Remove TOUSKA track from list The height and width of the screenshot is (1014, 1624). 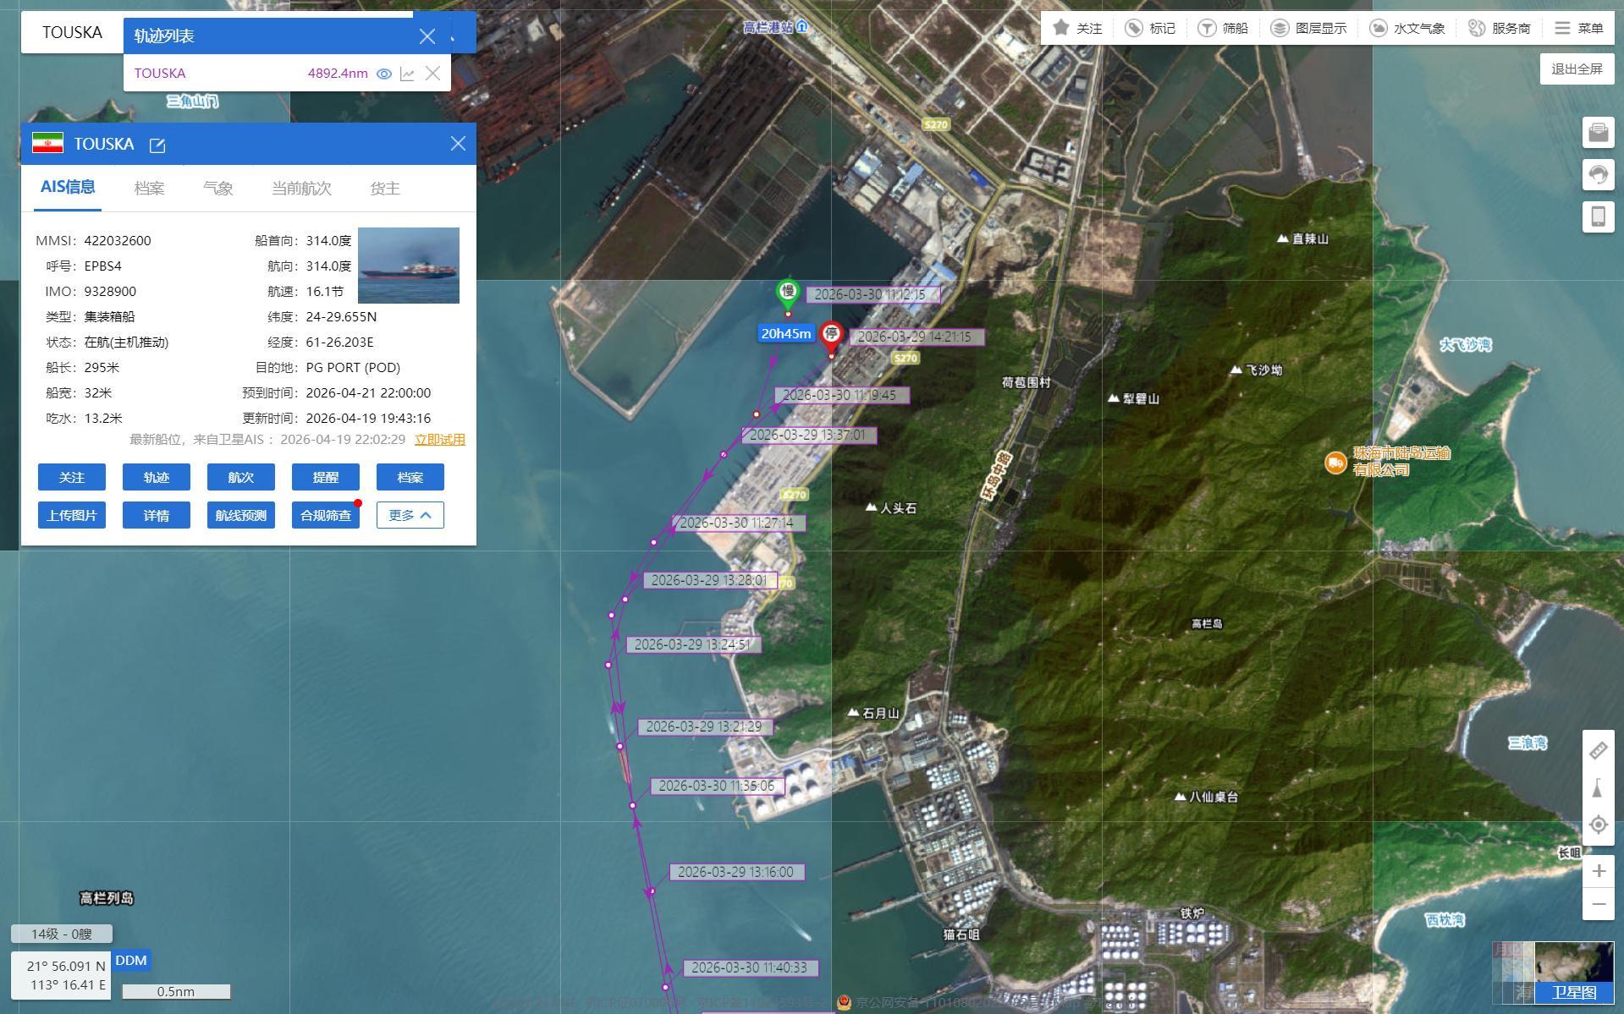432,74
